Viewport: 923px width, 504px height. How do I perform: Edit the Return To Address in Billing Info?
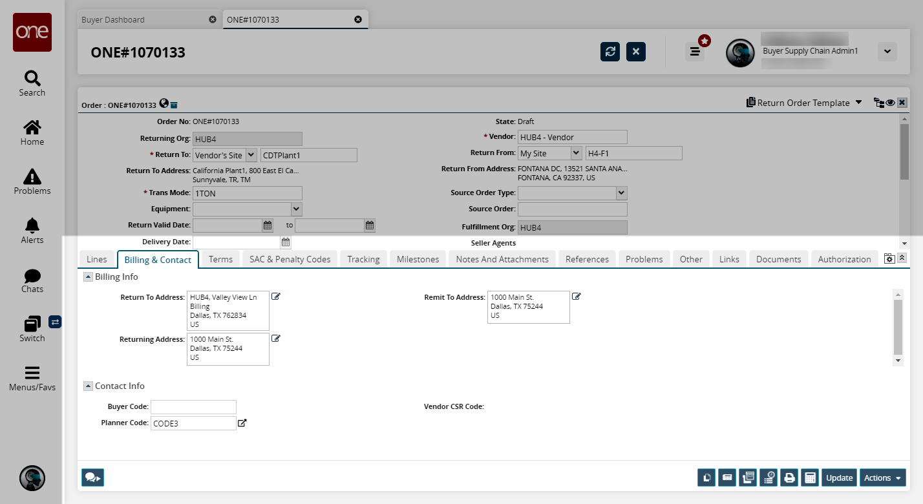276,297
